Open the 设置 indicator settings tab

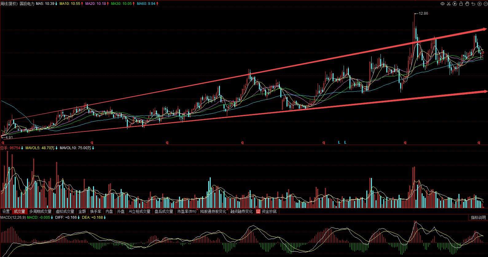[6, 211]
